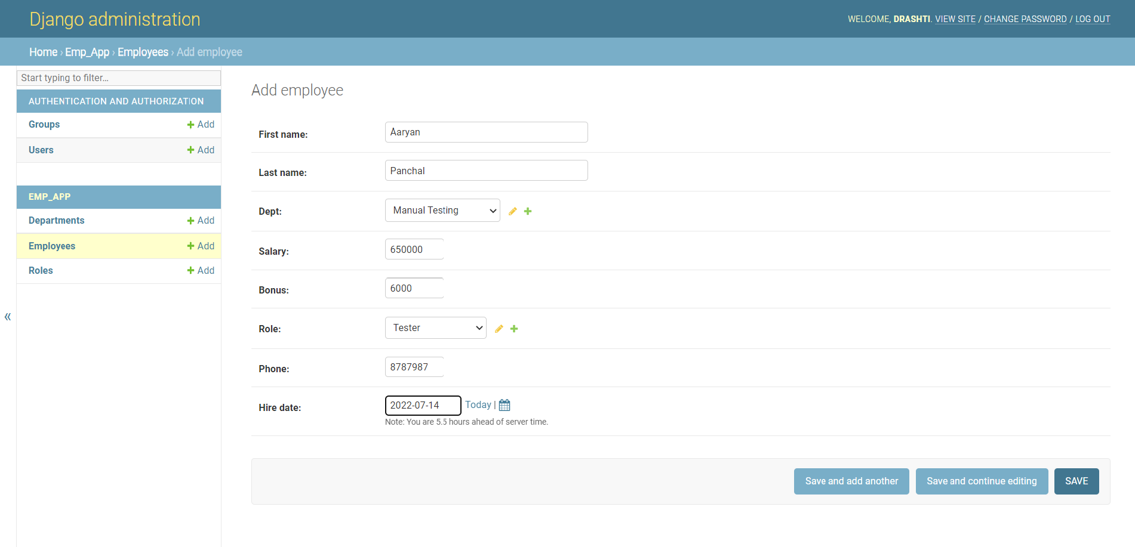The height and width of the screenshot is (547, 1135).
Task: Click the server time note text
Action: (x=466, y=422)
